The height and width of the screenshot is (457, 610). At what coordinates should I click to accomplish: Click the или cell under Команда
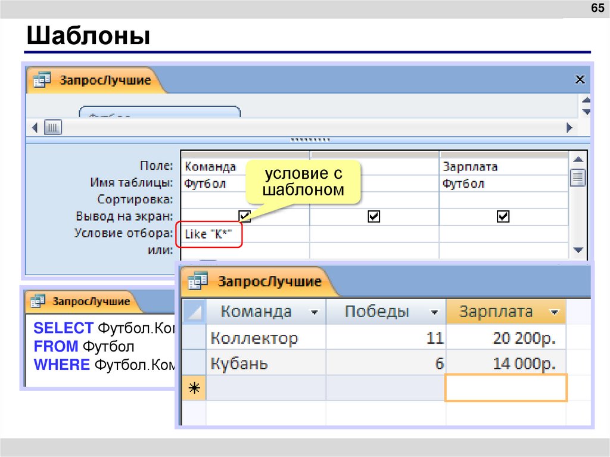[x=245, y=250]
